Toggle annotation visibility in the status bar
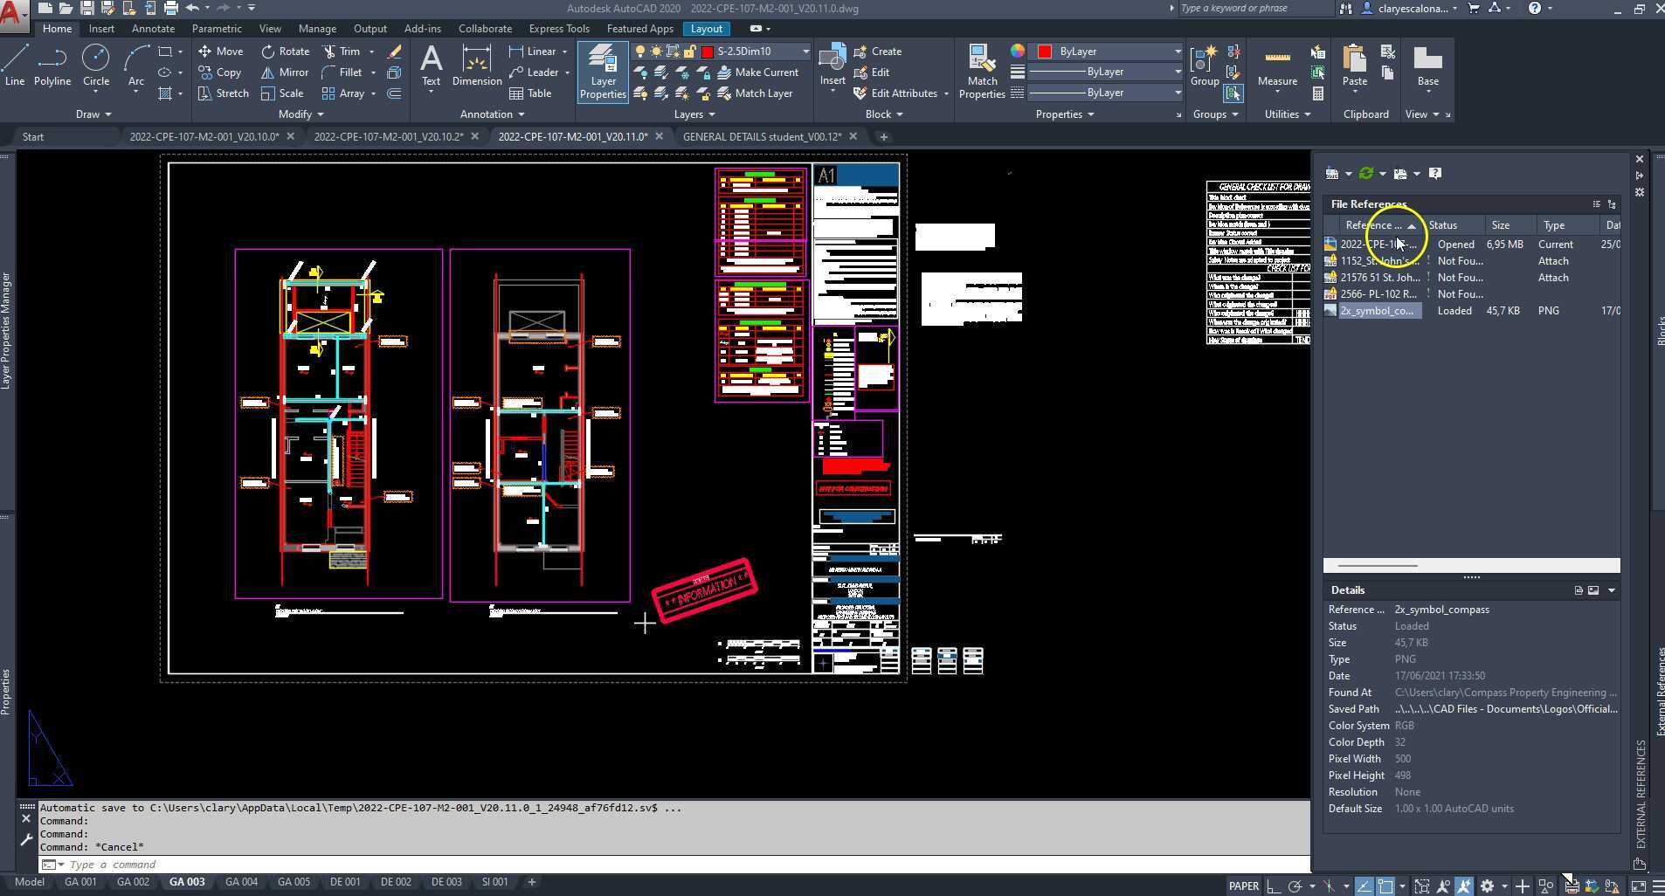 (x=1442, y=885)
